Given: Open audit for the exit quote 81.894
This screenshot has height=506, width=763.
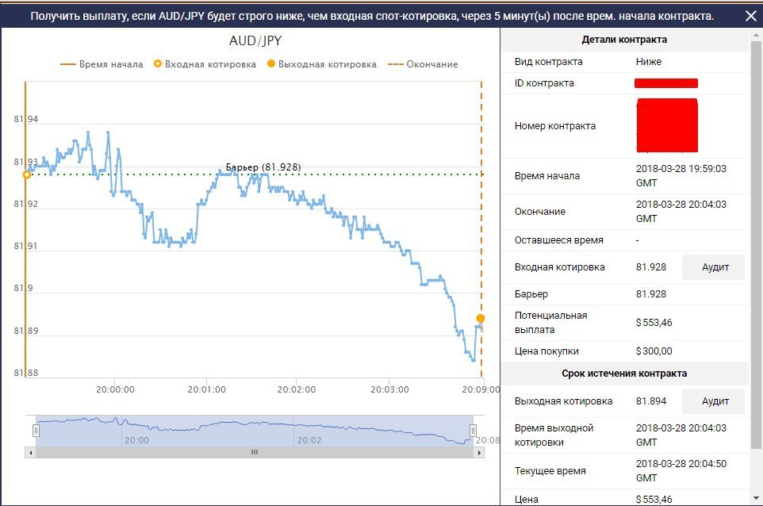Looking at the screenshot, I should click(715, 401).
